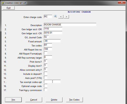127x104 pixels.
Task: Click the Travl Agcy commission field
Action: click(x=46, y=90)
